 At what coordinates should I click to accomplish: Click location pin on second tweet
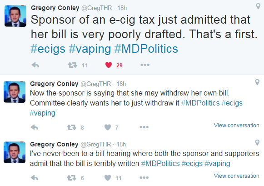257,82
